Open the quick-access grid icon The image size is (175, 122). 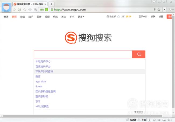coord(35,10)
